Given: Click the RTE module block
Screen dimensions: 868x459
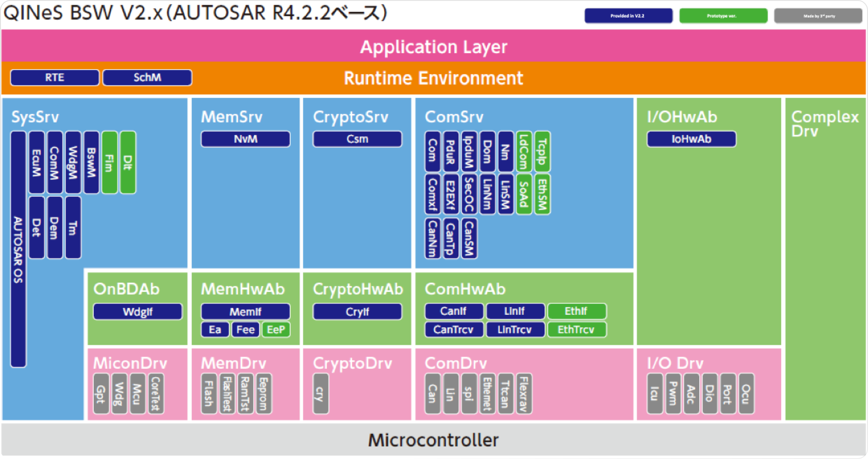Looking at the screenshot, I should coord(55,78).
